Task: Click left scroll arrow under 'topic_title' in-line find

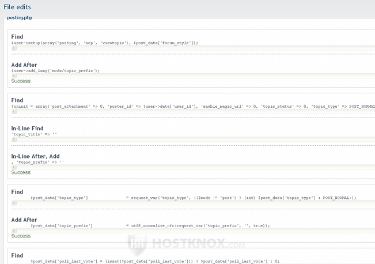Action: click(14, 139)
